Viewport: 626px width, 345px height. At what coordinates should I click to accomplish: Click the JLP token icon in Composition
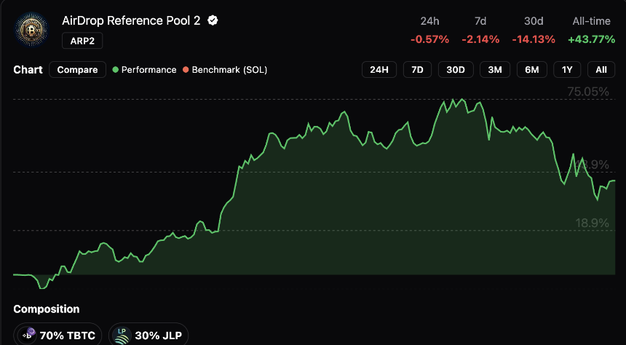pos(121,335)
